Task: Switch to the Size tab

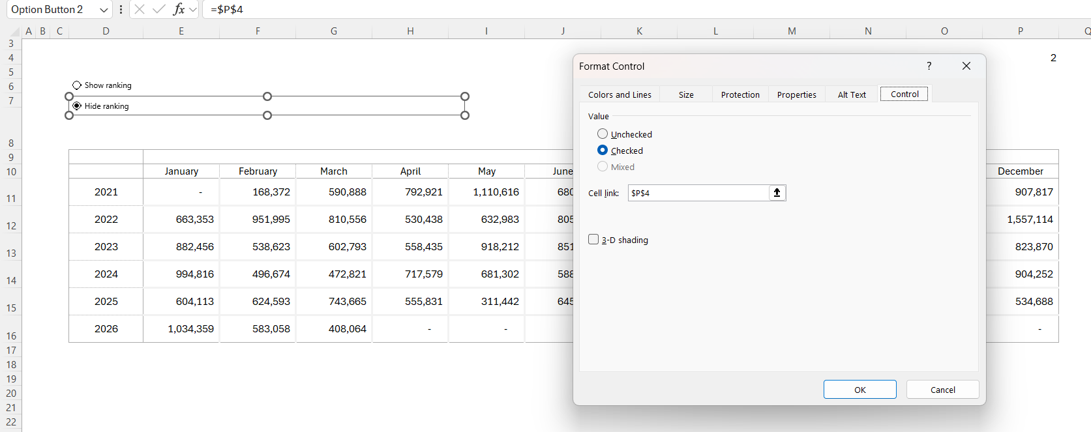Action: pyautogui.click(x=686, y=94)
